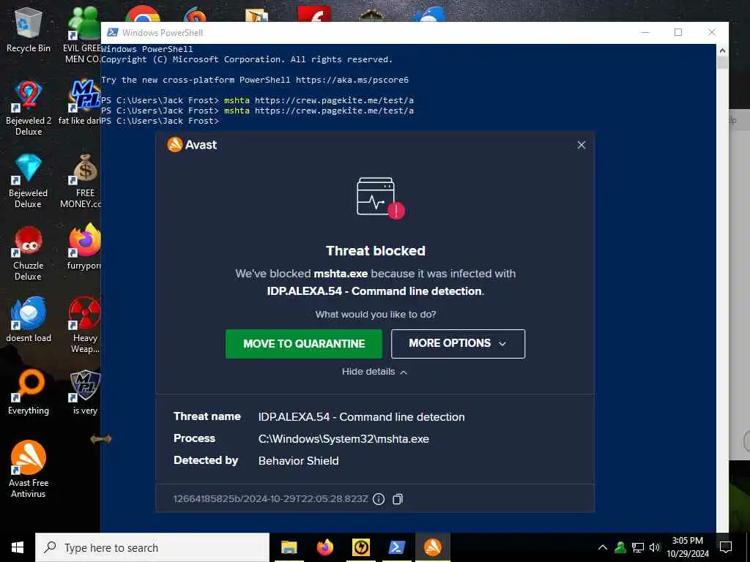Click the threat name IDP.ALEXA.54 in details

361,416
